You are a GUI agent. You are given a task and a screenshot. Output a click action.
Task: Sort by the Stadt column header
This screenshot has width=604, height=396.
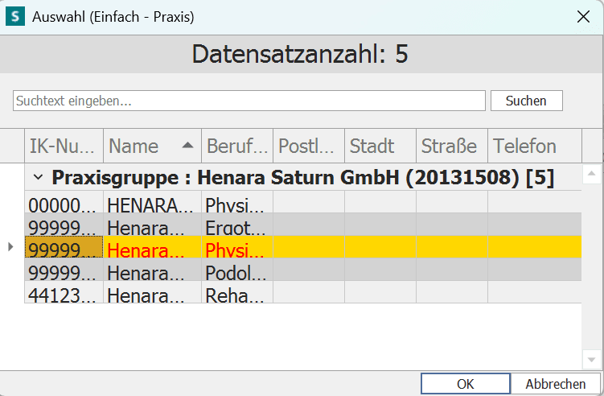(380, 146)
